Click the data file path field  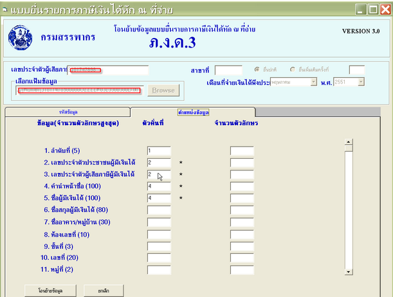click(x=80, y=91)
